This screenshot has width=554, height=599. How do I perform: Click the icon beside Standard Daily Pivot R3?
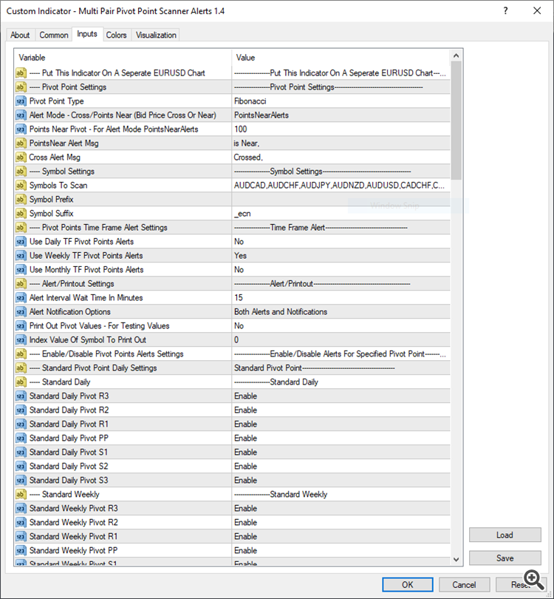pyautogui.click(x=21, y=396)
